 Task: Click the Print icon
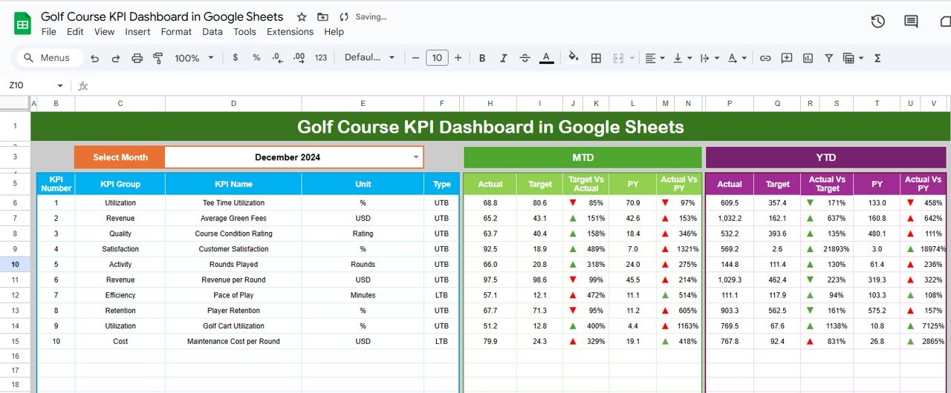(x=137, y=58)
